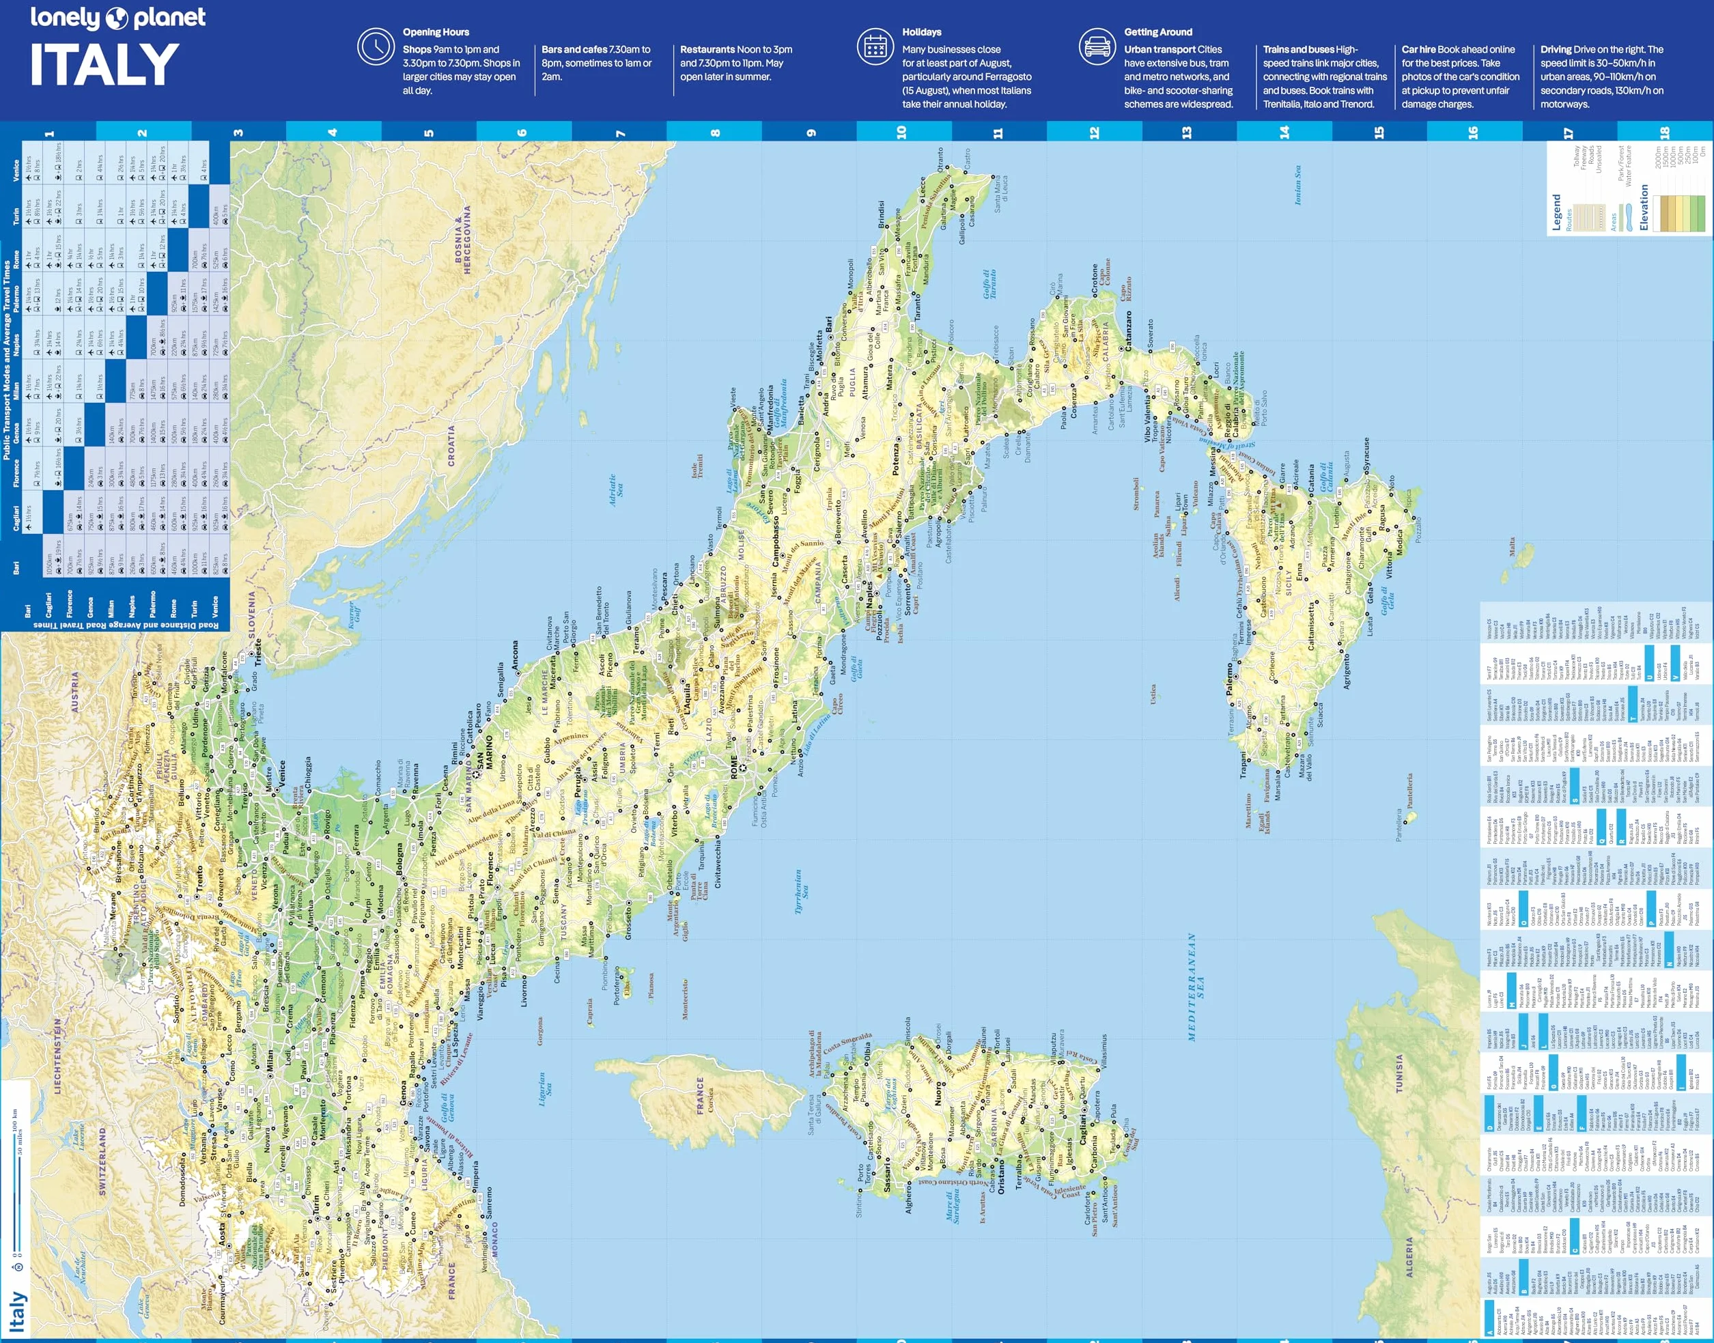This screenshot has height=1343, width=1714.
Task: Click the Park/Forest legend symbol
Action: pyautogui.click(x=1621, y=218)
